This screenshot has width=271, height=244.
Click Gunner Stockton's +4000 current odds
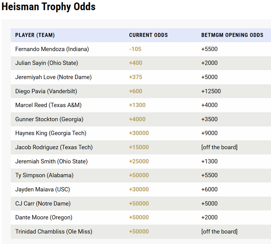pyautogui.click(x=137, y=119)
